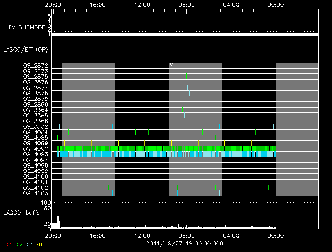Select the OS_4103 row label
Screen dimensions: 332x252
click(36, 193)
